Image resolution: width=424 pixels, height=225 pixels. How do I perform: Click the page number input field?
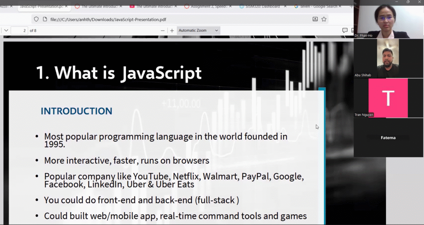coord(19,31)
